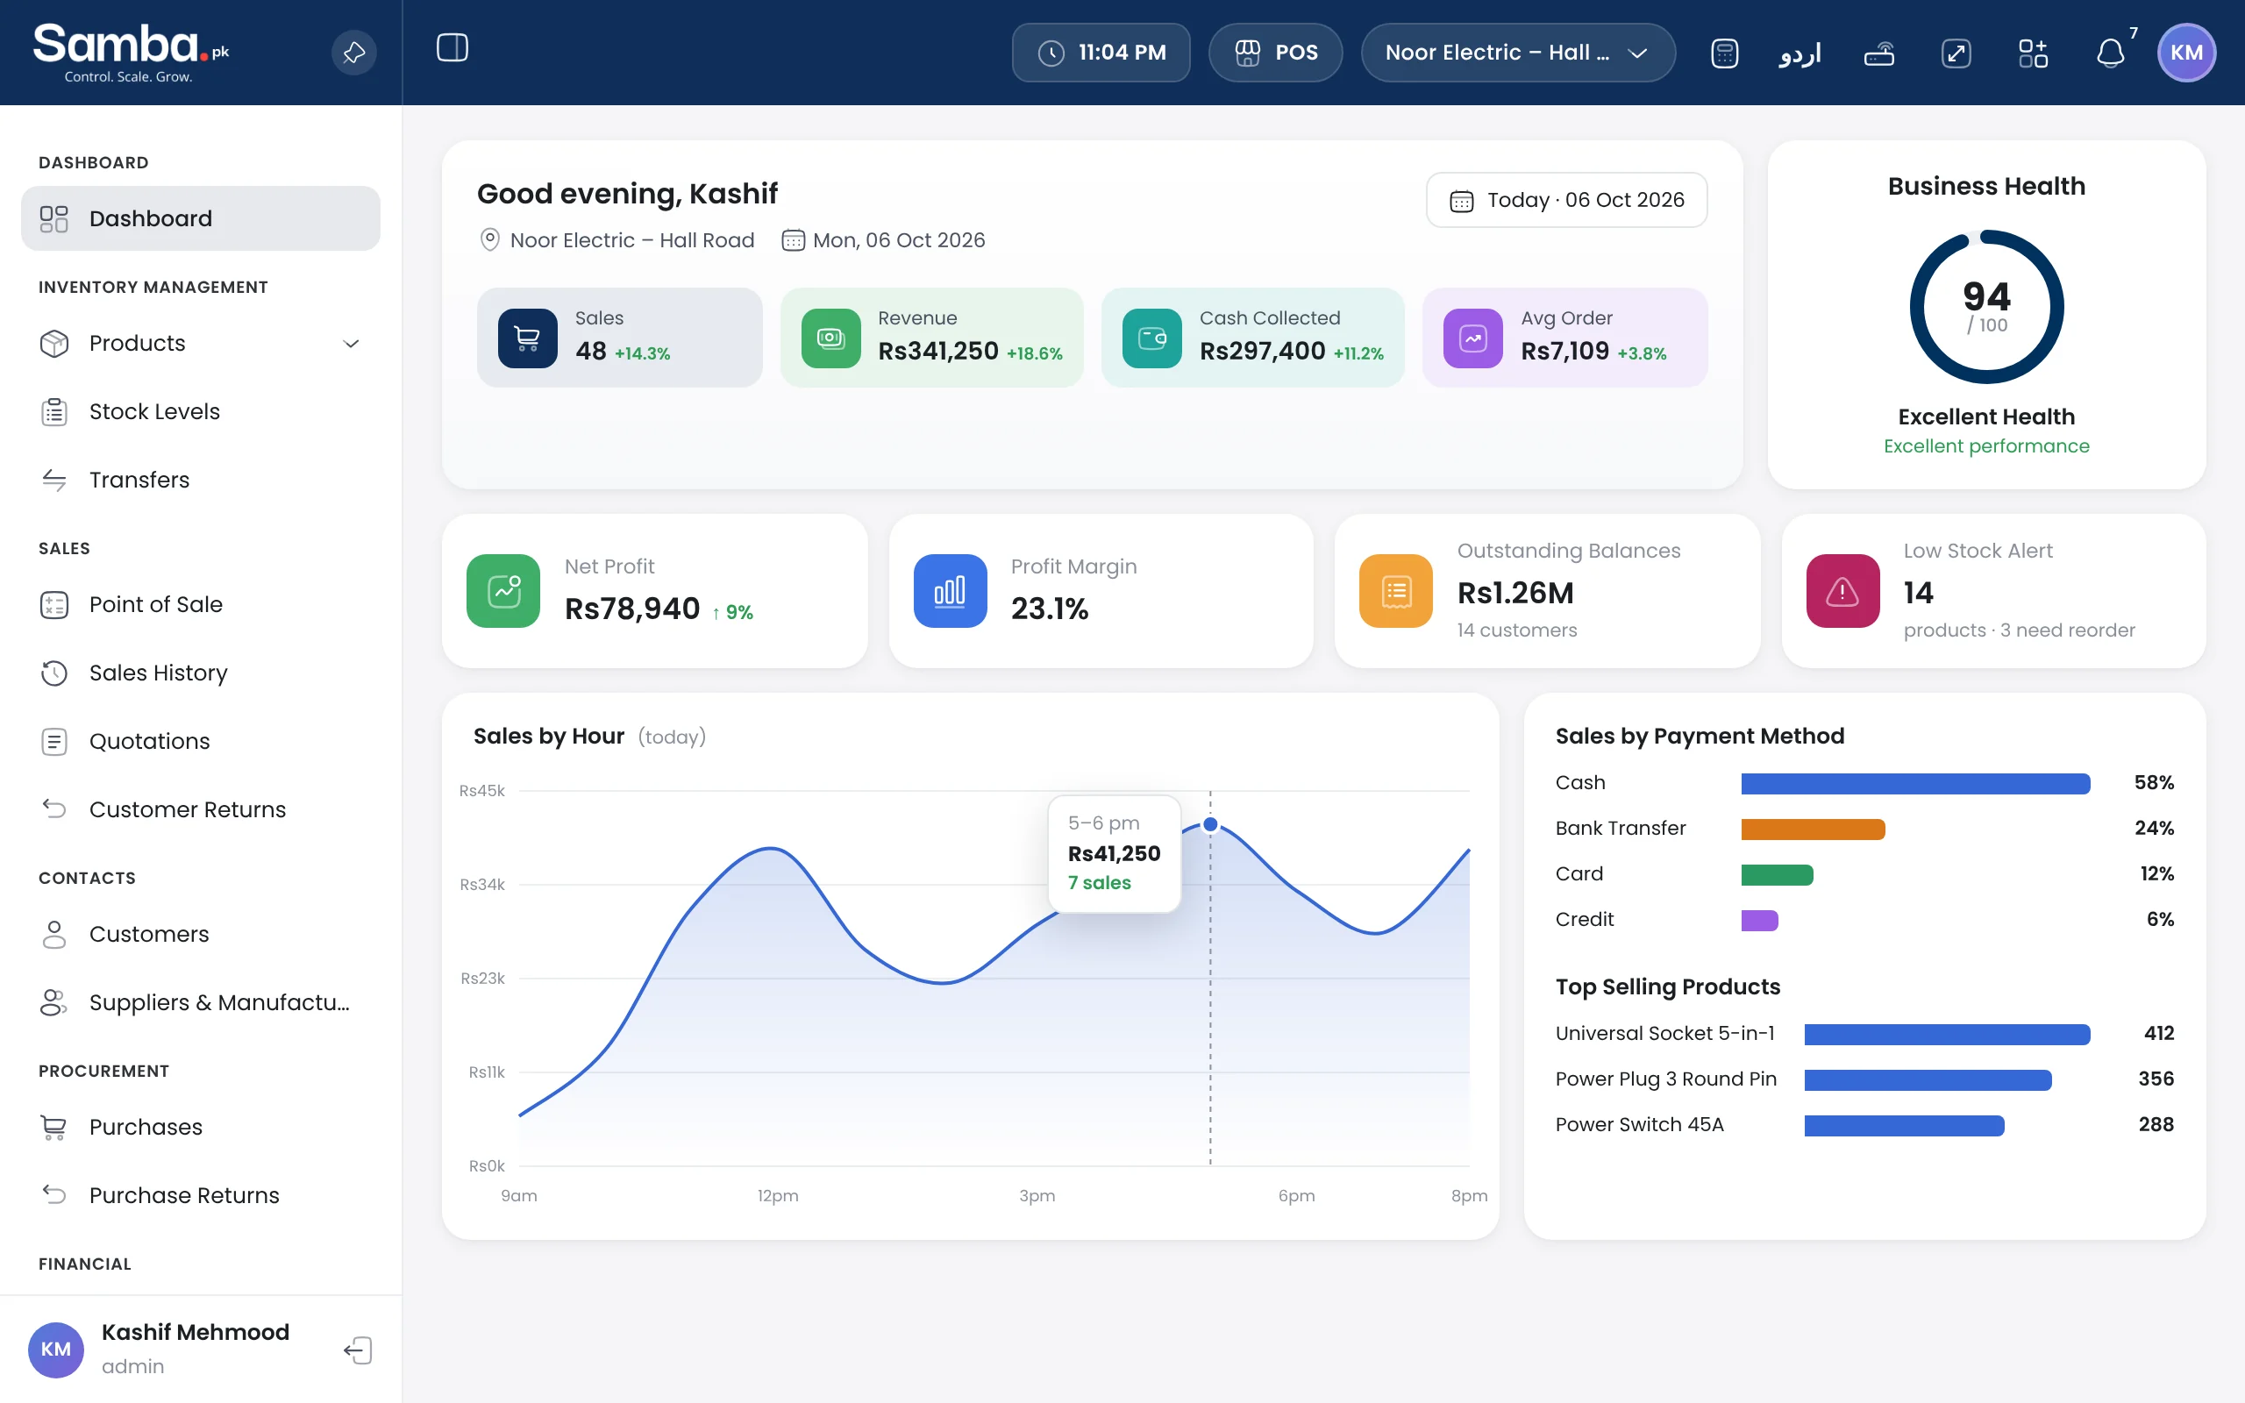This screenshot has height=1403, width=2245.
Task: Enter fullscreen with the expand icon
Action: click(x=1956, y=53)
